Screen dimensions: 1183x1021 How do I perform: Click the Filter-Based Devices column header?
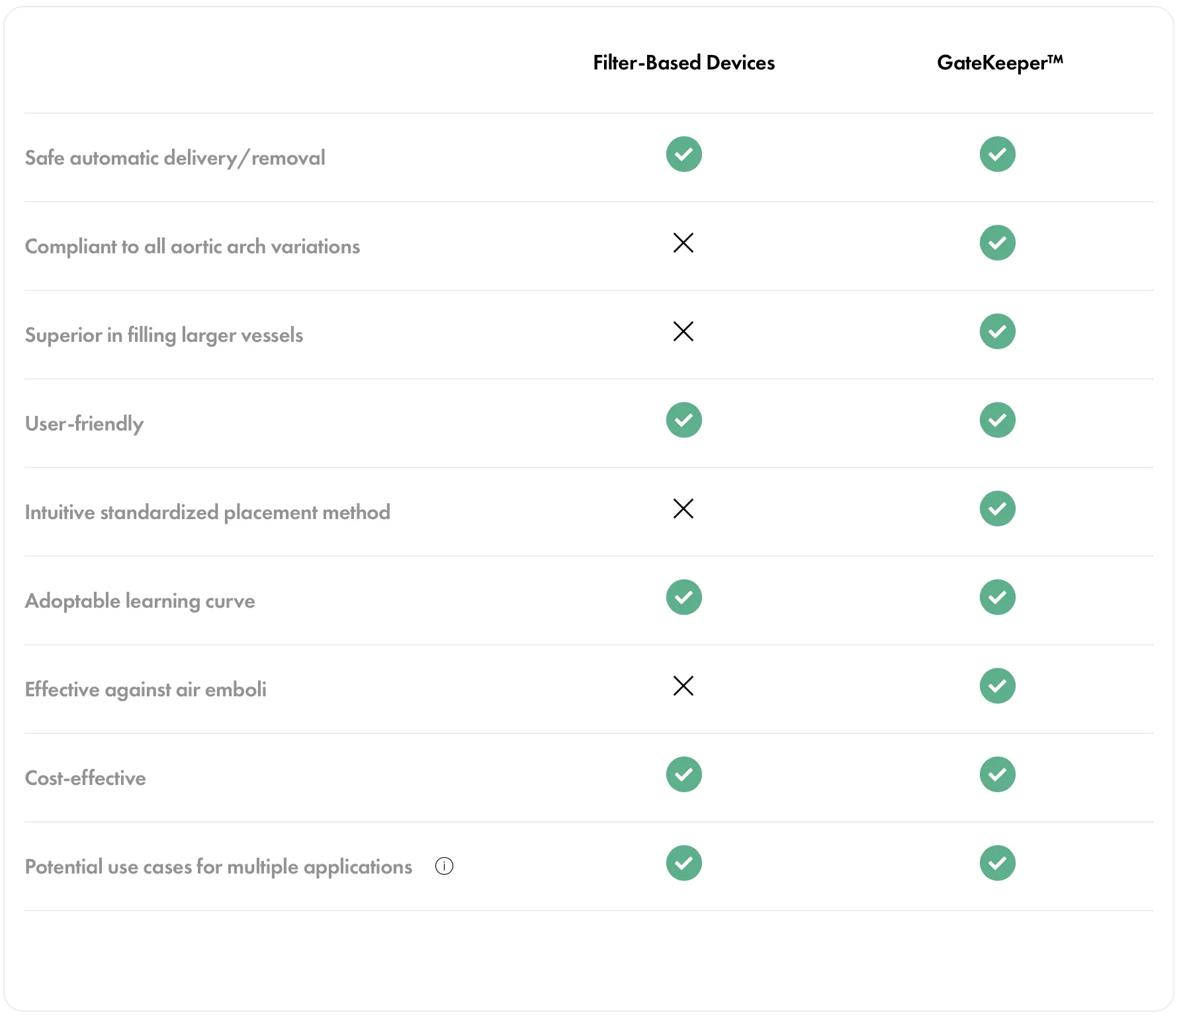[x=683, y=63]
